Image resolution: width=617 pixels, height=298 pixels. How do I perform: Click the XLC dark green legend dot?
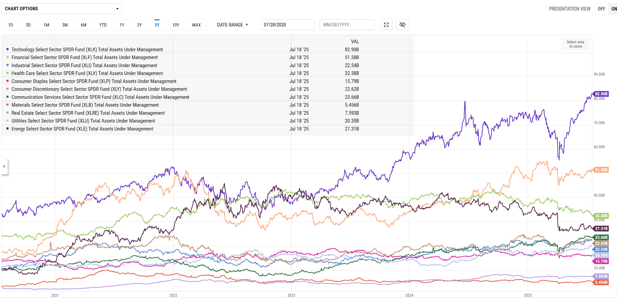[8, 97]
